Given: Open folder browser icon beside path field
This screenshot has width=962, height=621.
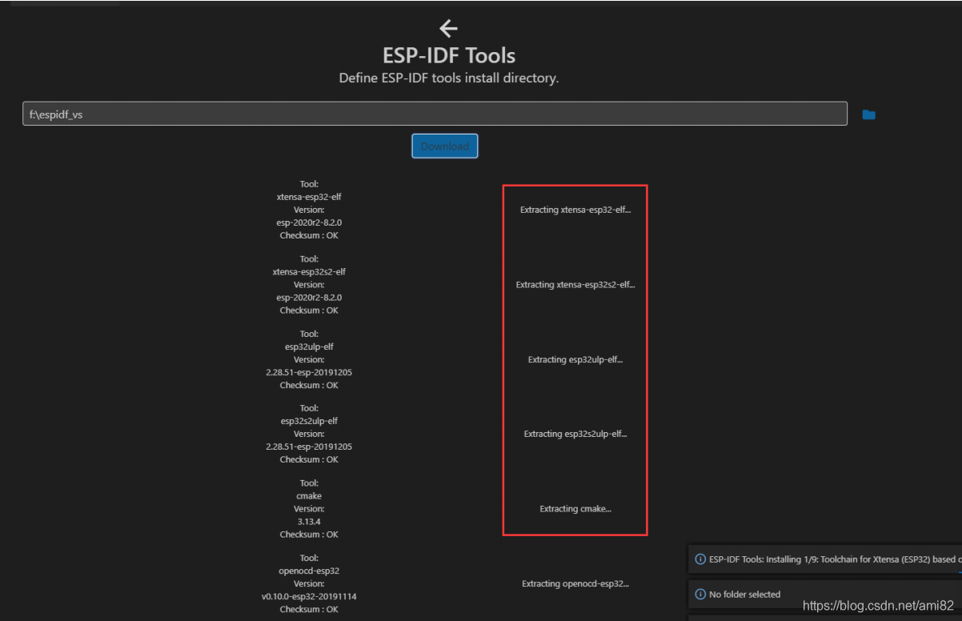Looking at the screenshot, I should (x=868, y=114).
